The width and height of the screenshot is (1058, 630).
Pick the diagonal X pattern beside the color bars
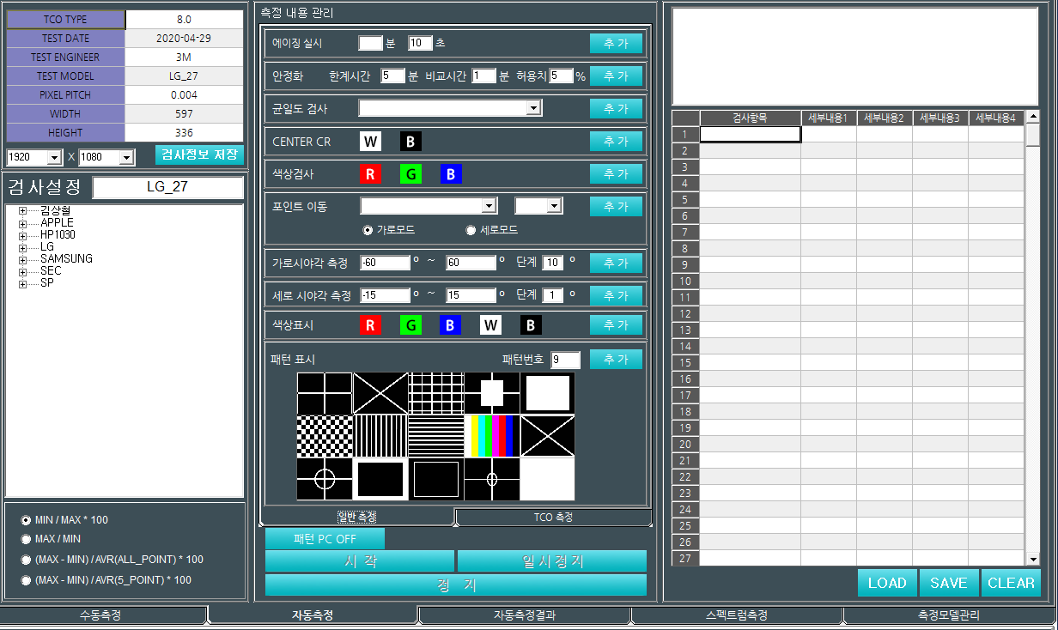[x=548, y=436]
